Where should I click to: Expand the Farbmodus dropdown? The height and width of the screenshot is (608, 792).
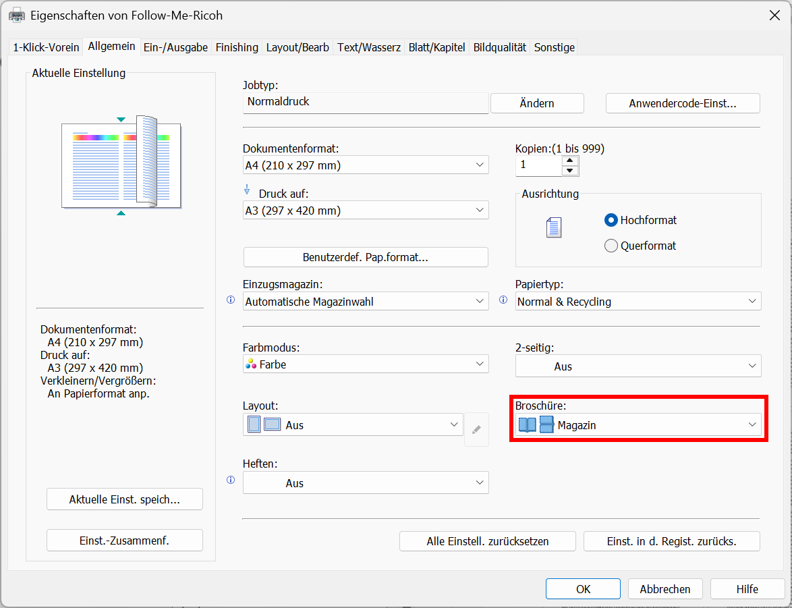[x=366, y=364]
